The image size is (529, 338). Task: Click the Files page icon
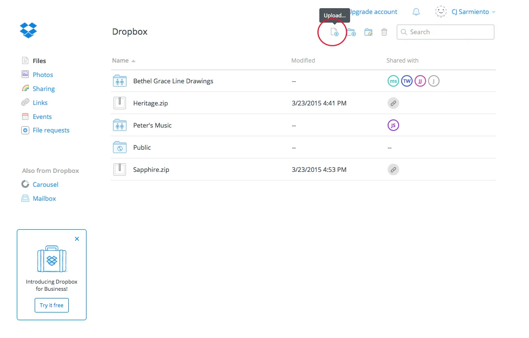(25, 61)
